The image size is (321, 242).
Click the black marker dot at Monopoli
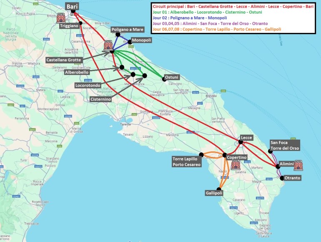coord(130,41)
